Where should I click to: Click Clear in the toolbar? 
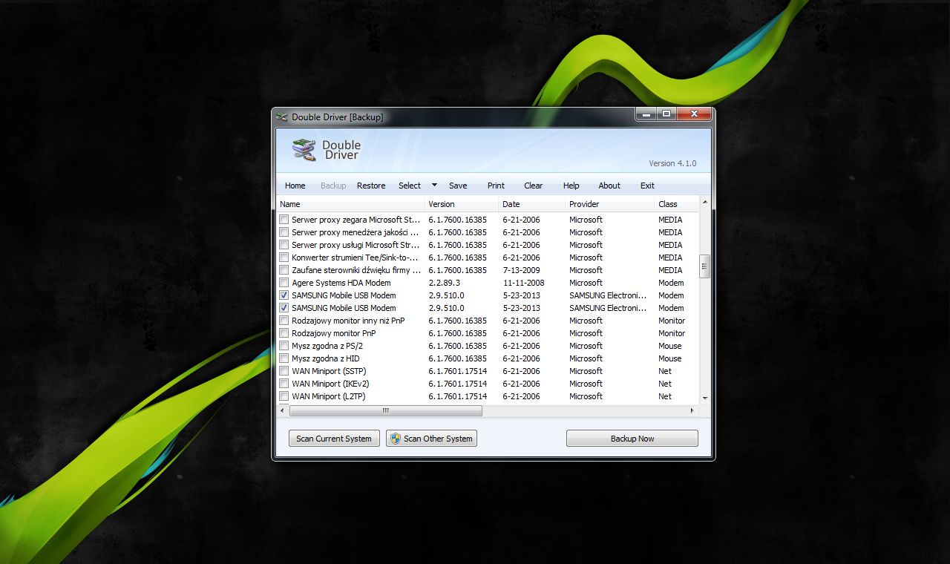(x=533, y=185)
